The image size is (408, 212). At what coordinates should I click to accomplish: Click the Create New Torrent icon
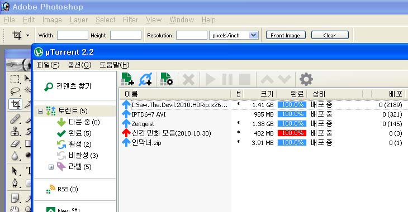(x=167, y=79)
